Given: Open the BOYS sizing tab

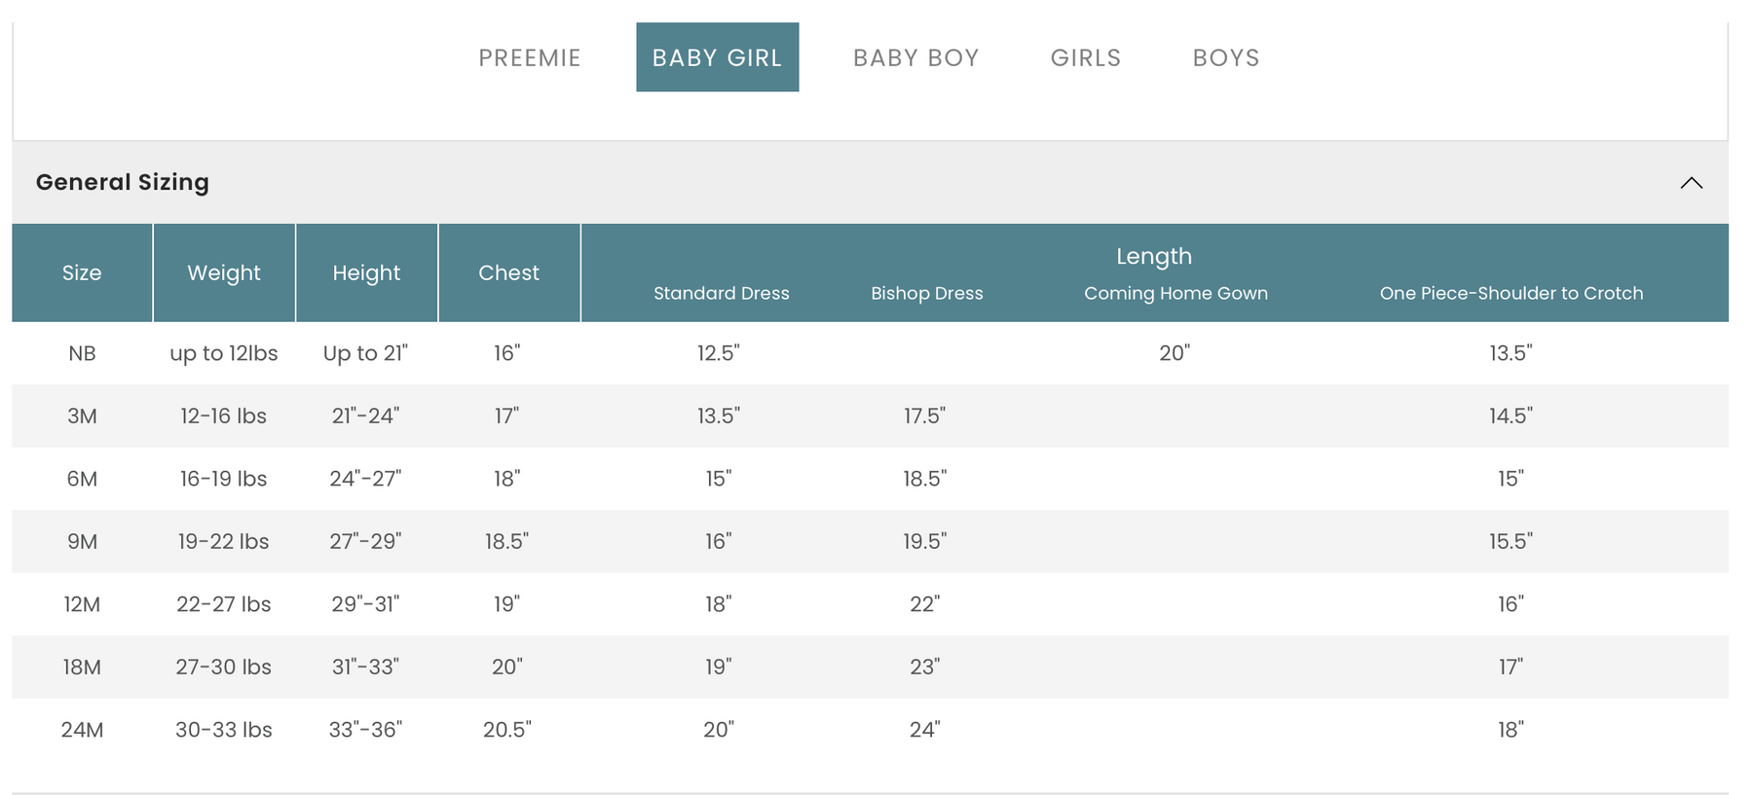Looking at the screenshot, I should 1226,57.
